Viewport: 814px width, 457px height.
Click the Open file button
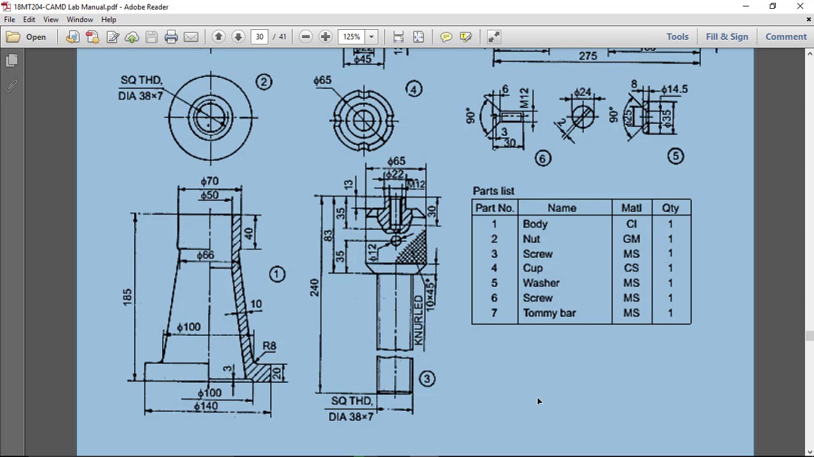coord(27,37)
